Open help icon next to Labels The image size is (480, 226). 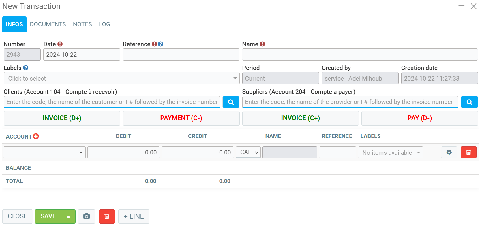coord(26,68)
